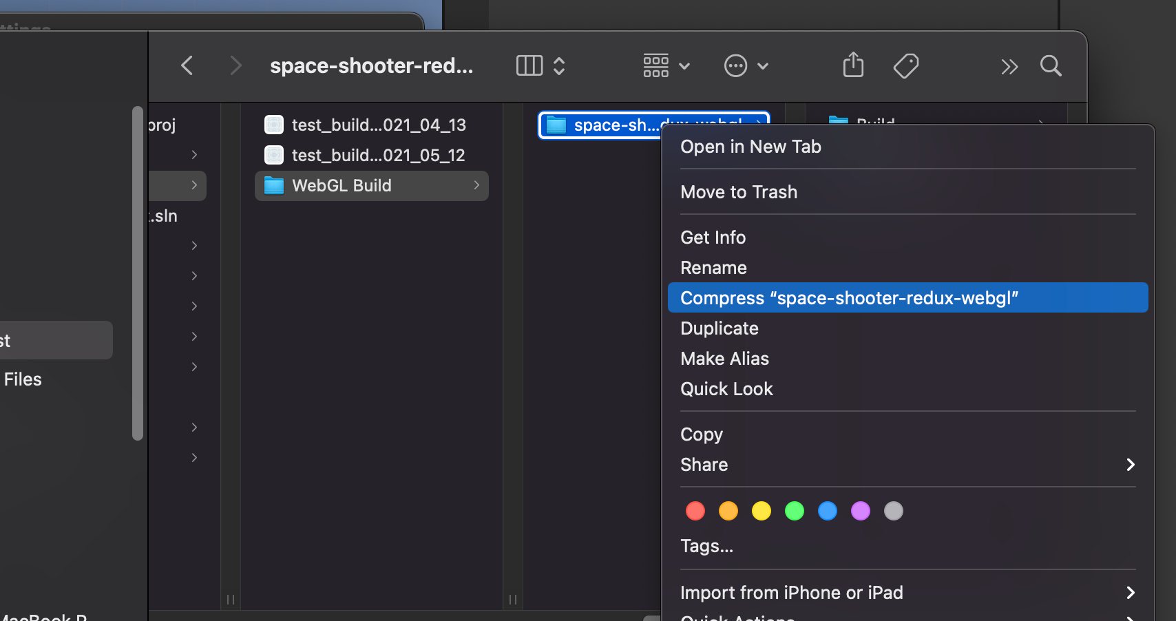This screenshot has width=1176, height=621.
Task: Expand WebGL Build folder chevron
Action: 476,185
